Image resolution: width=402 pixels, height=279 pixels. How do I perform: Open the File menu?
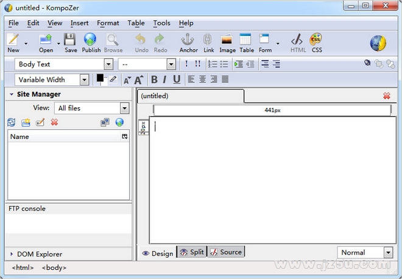coord(13,23)
